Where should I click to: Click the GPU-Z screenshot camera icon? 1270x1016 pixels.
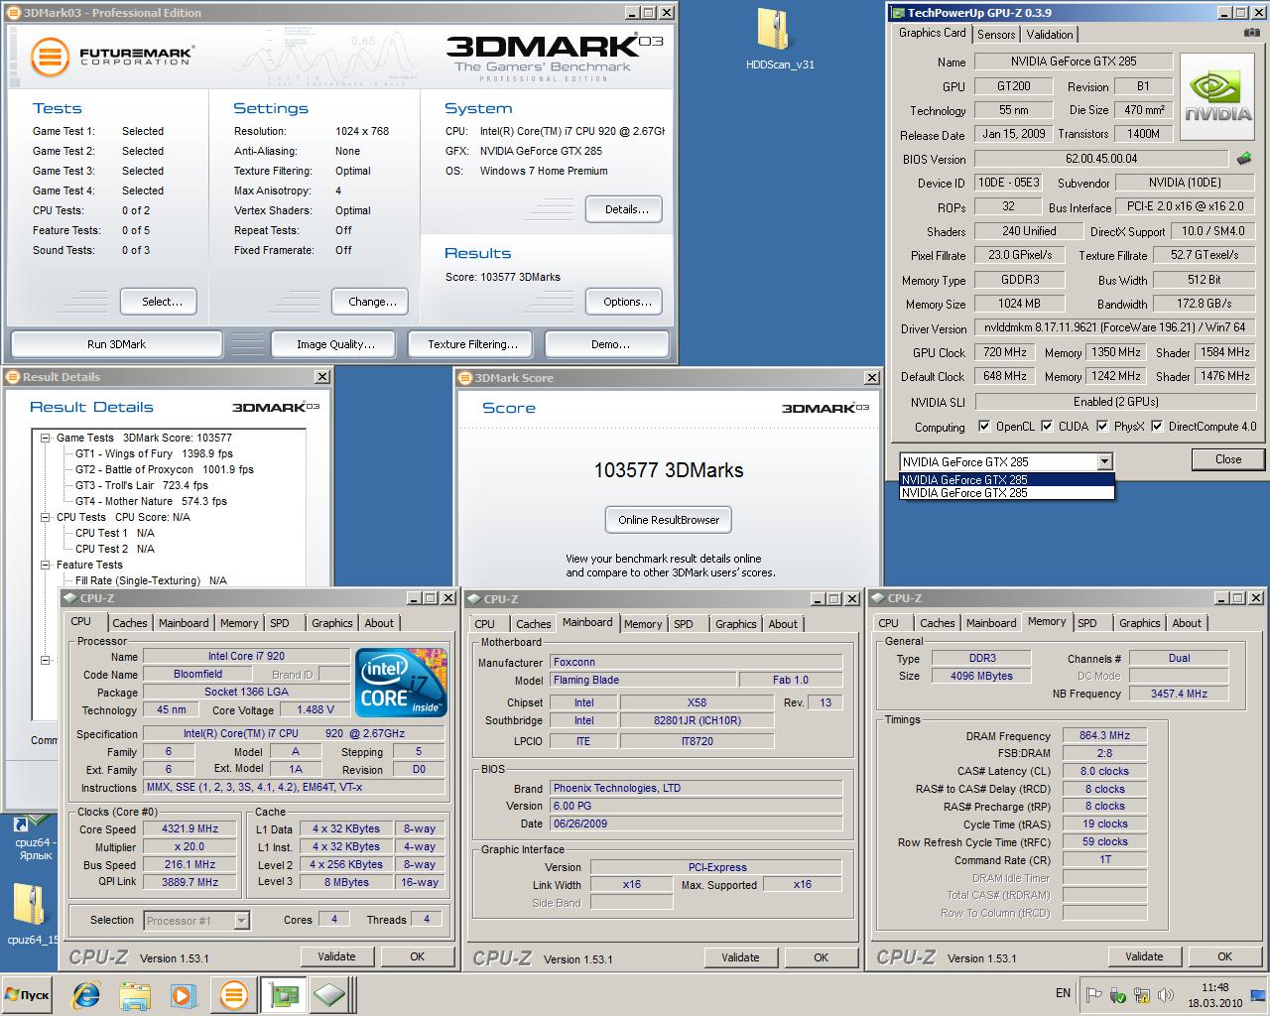click(1250, 33)
